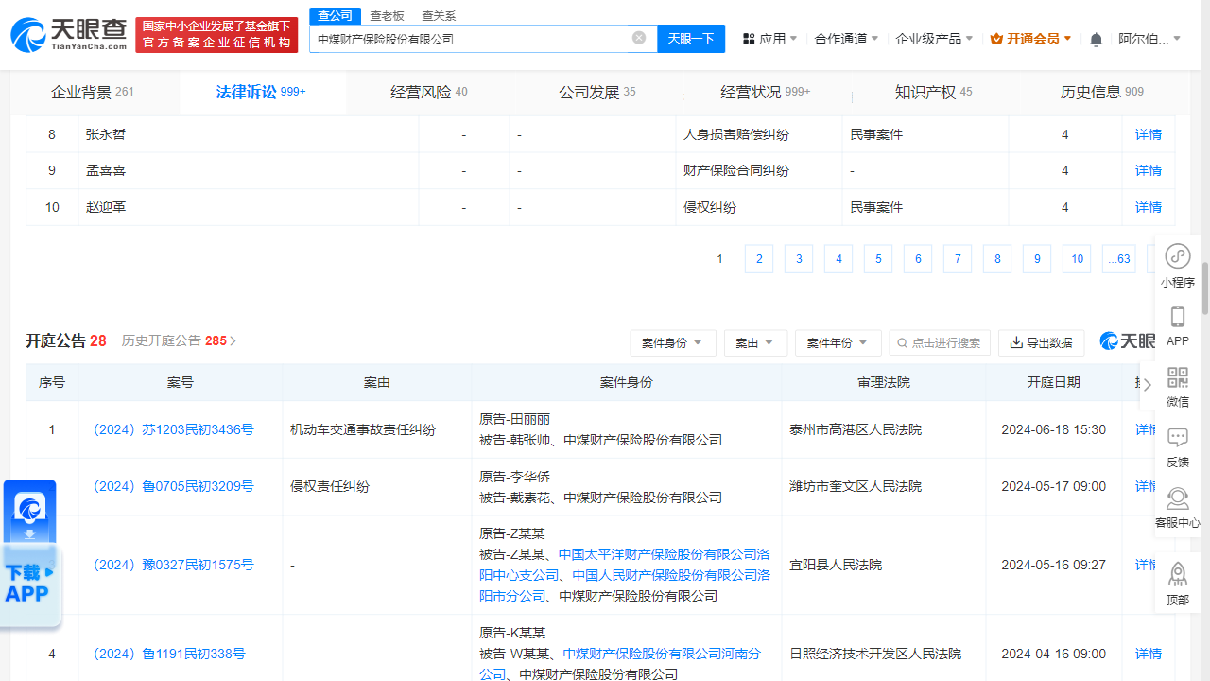Viewport: 1210px width, 681px height.
Task: Open 微信 sharing from right sidebar
Action: click(x=1177, y=384)
